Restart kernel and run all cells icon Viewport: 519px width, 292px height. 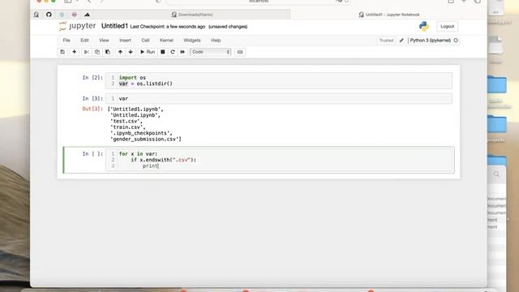click(182, 52)
